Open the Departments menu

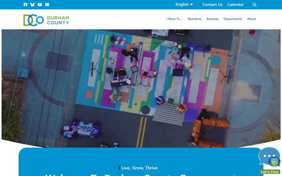pyautogui.click(x=233, y=19)
